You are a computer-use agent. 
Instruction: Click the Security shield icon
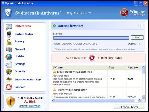[9, 72]
